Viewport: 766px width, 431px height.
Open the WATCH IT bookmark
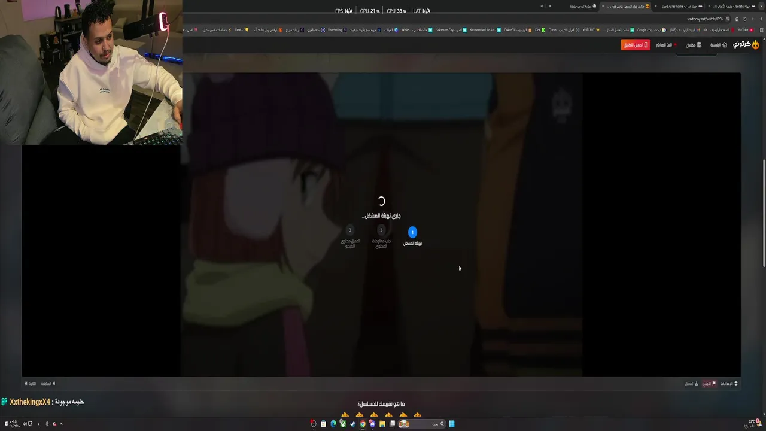point(591,30)
